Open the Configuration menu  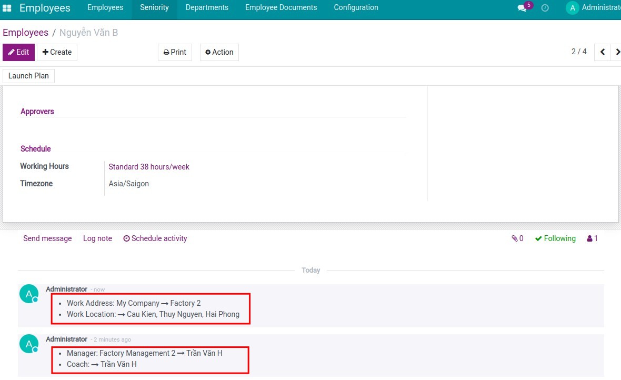tap(356, 7)
